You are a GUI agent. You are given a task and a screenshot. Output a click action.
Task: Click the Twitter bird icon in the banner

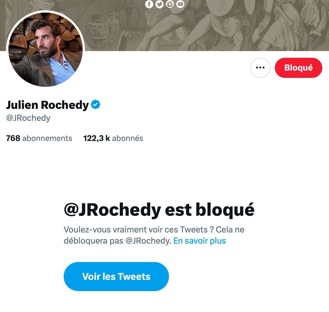[159, 4]
